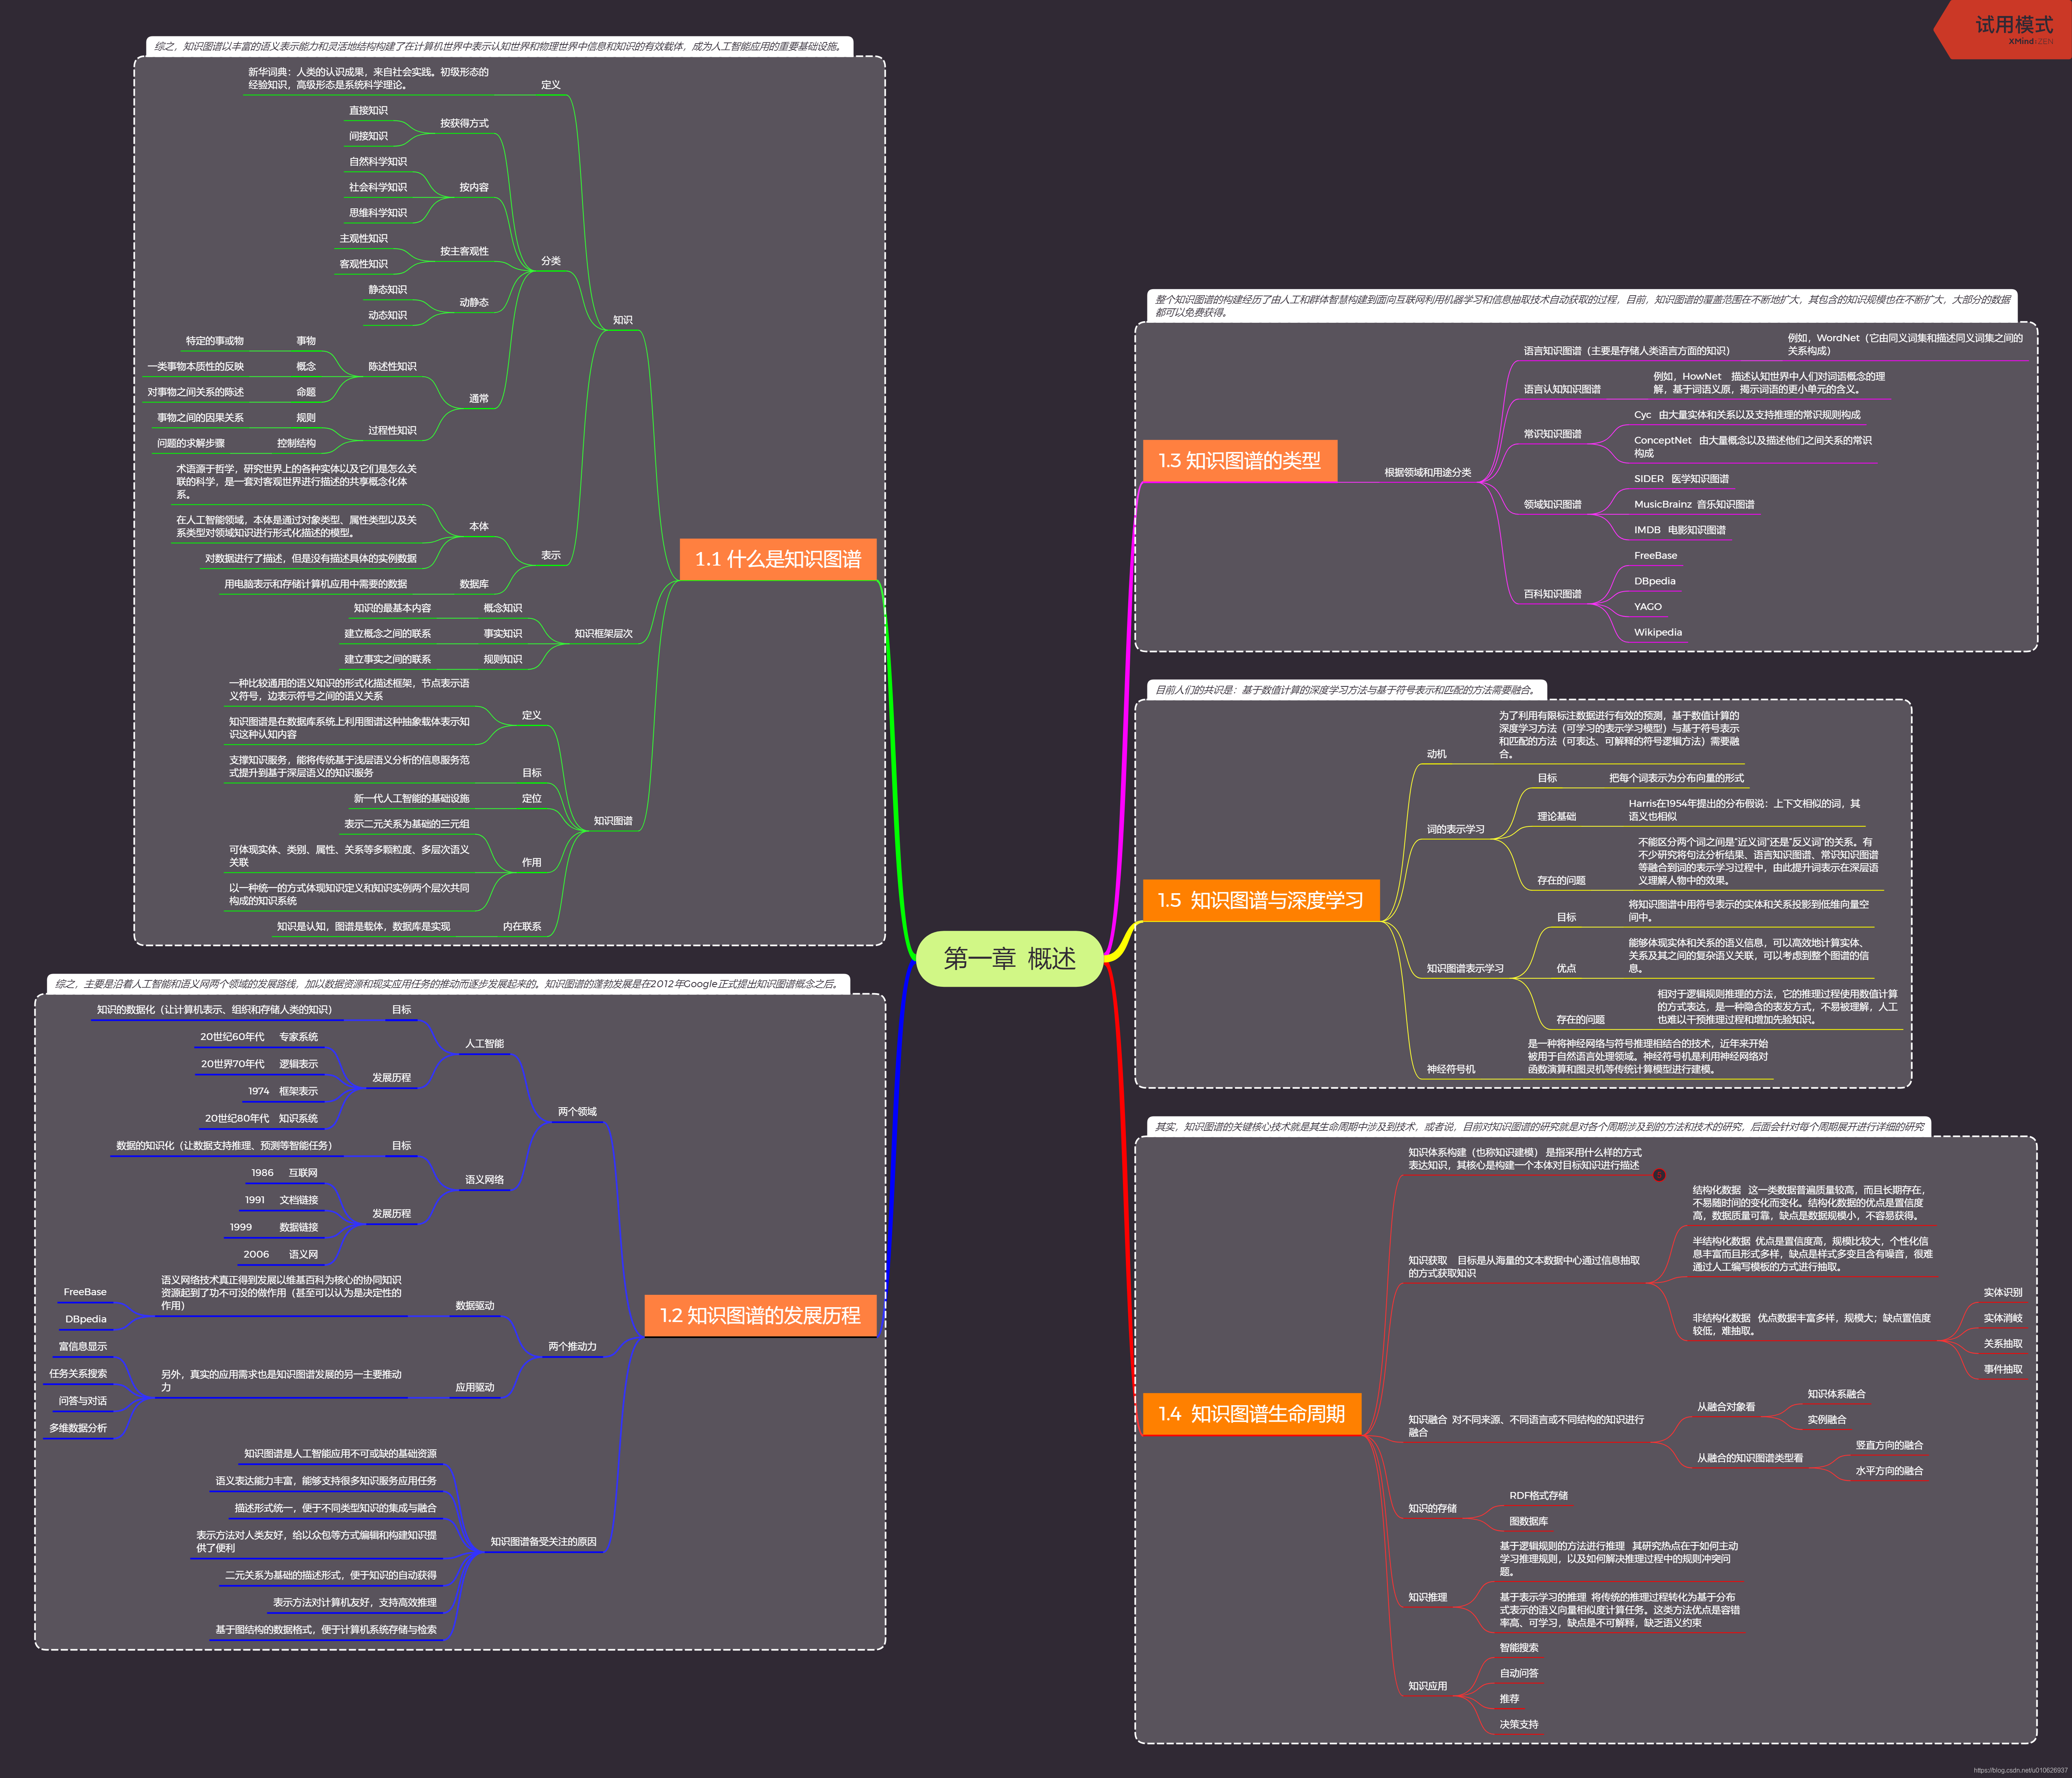This screenshot has height=1778, width=2072.
Task: Select the 多维数据分析 leaf
Action: [x=78, y=1428]
